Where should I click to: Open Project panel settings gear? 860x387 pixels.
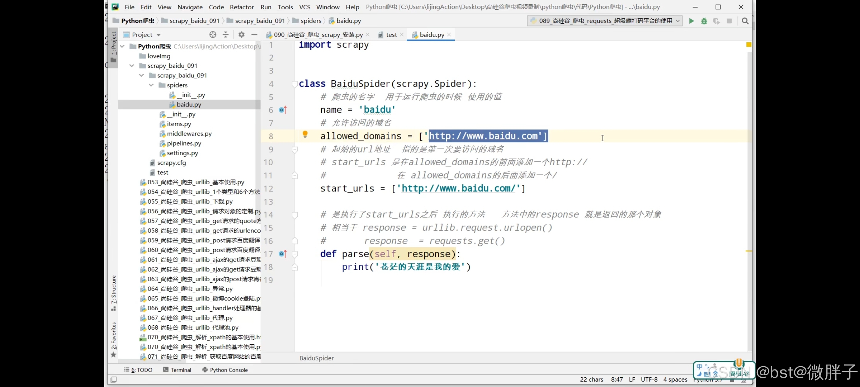click(242, 34)
